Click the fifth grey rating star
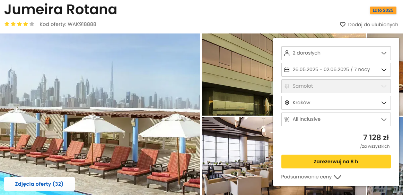 coord(32,24)
